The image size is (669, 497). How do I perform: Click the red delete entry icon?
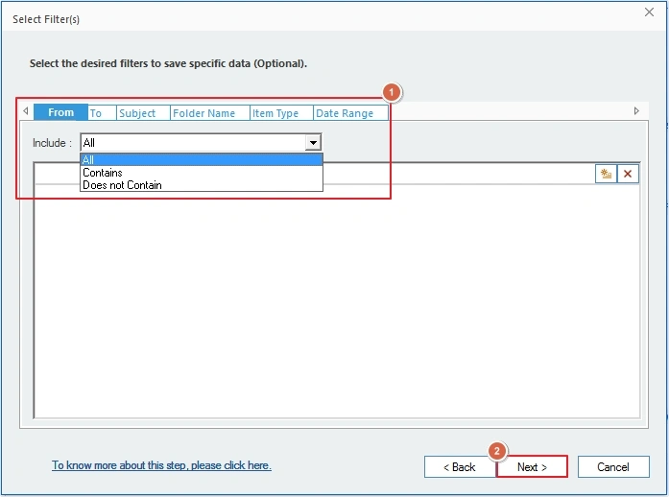pos(628,174)
